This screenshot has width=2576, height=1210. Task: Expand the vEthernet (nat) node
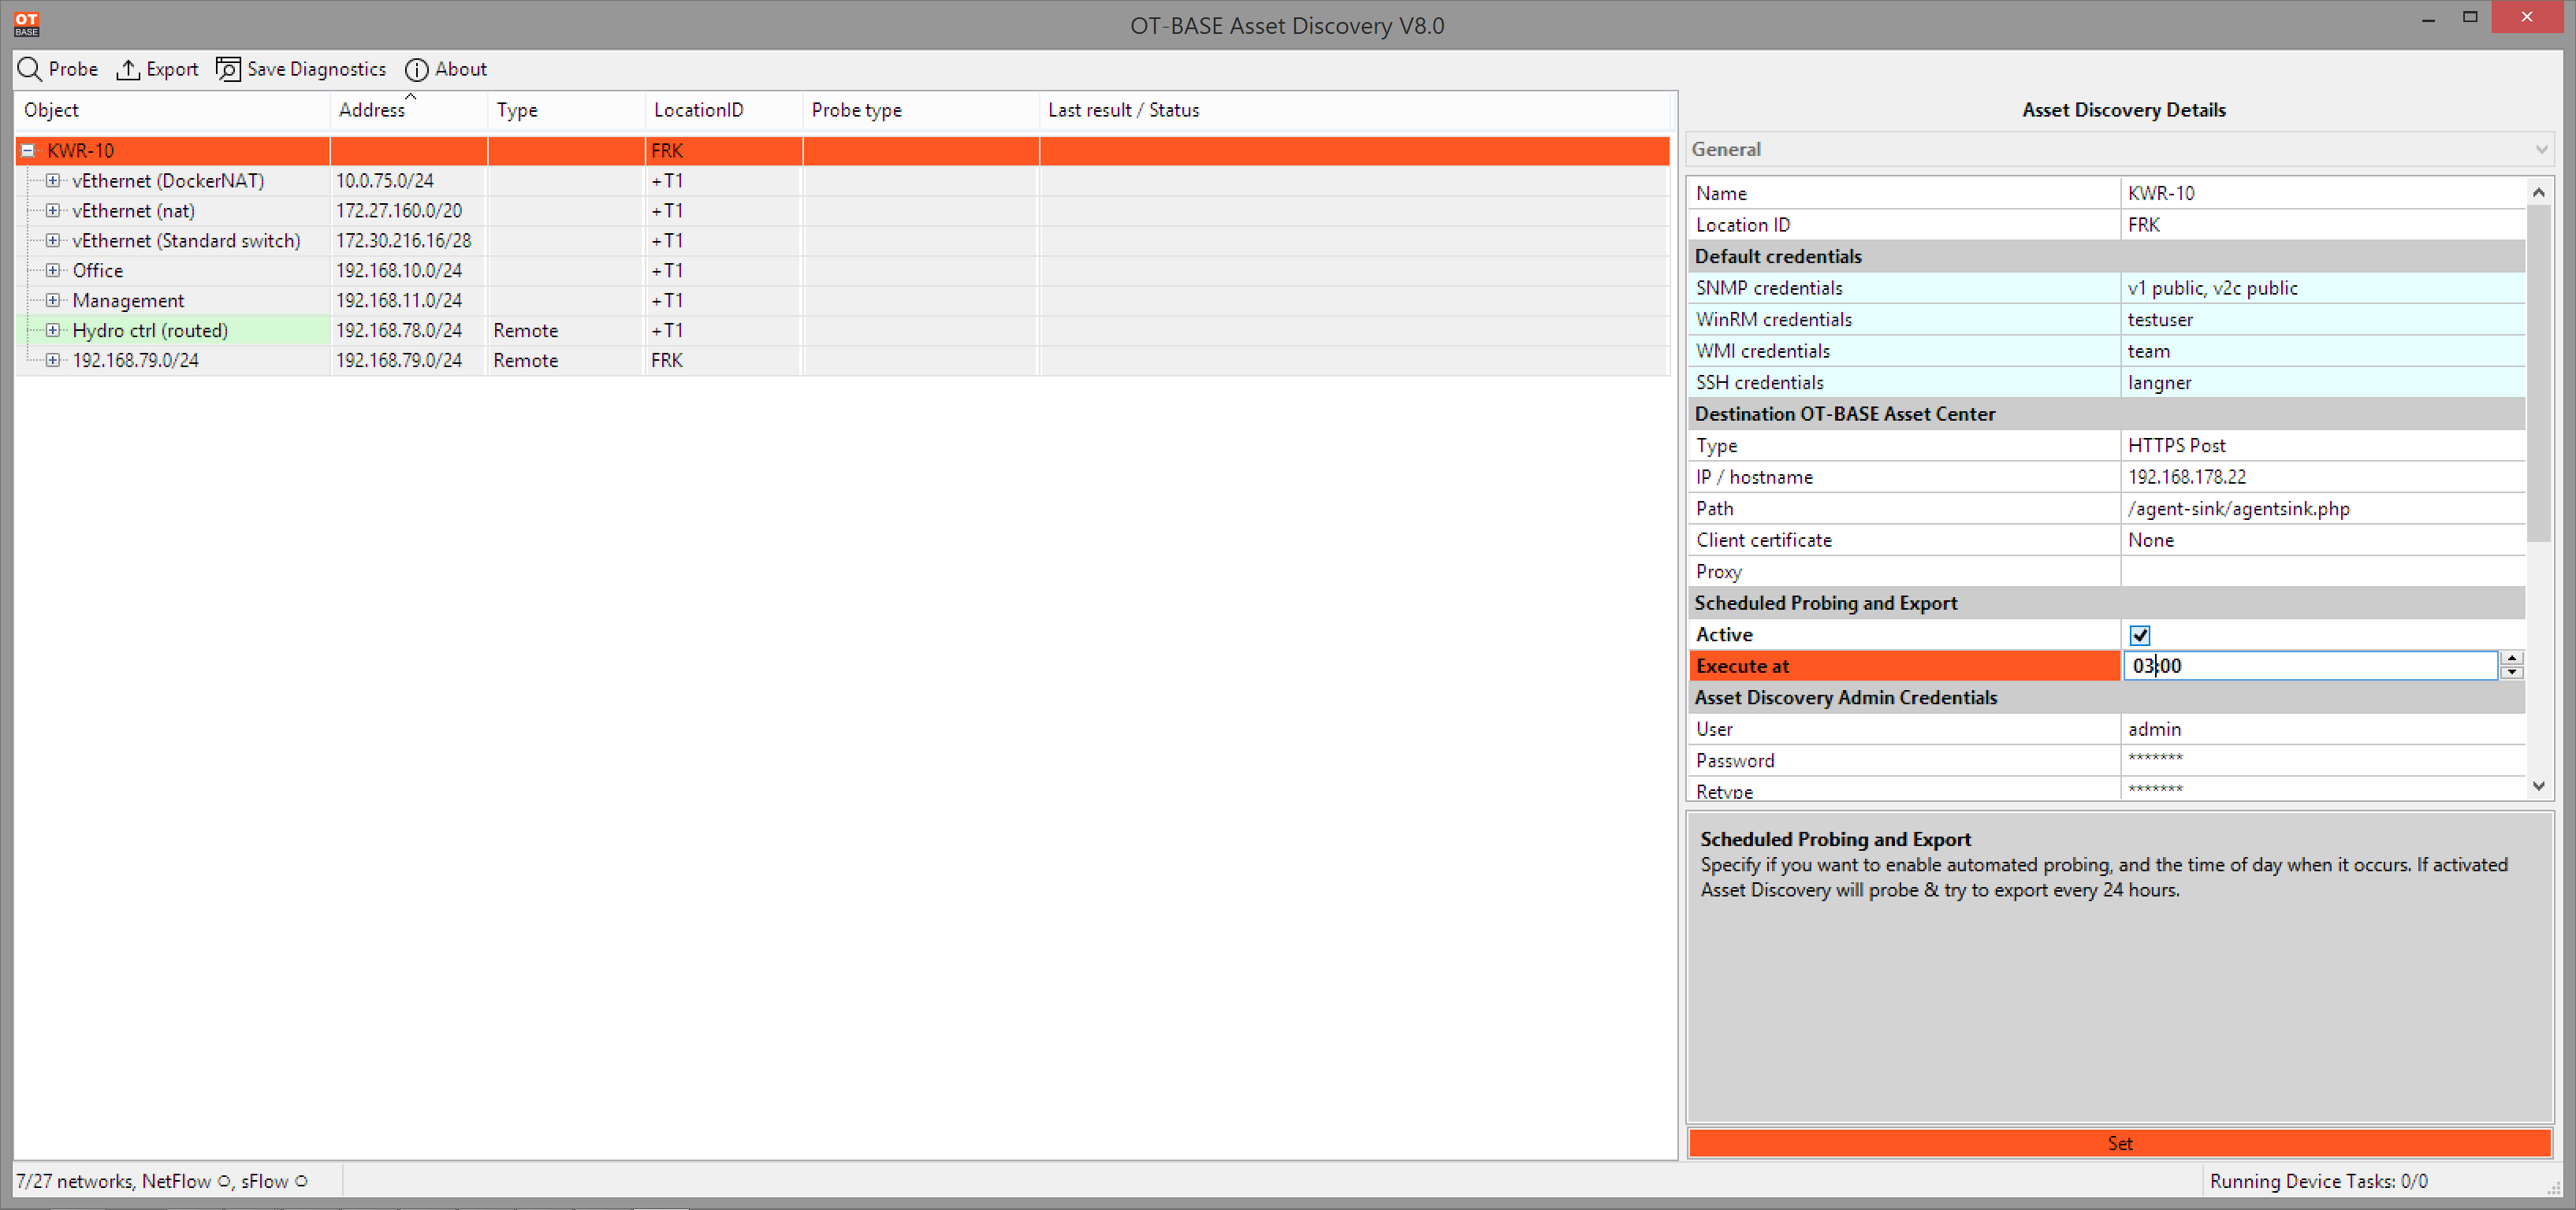click(53, 211)
